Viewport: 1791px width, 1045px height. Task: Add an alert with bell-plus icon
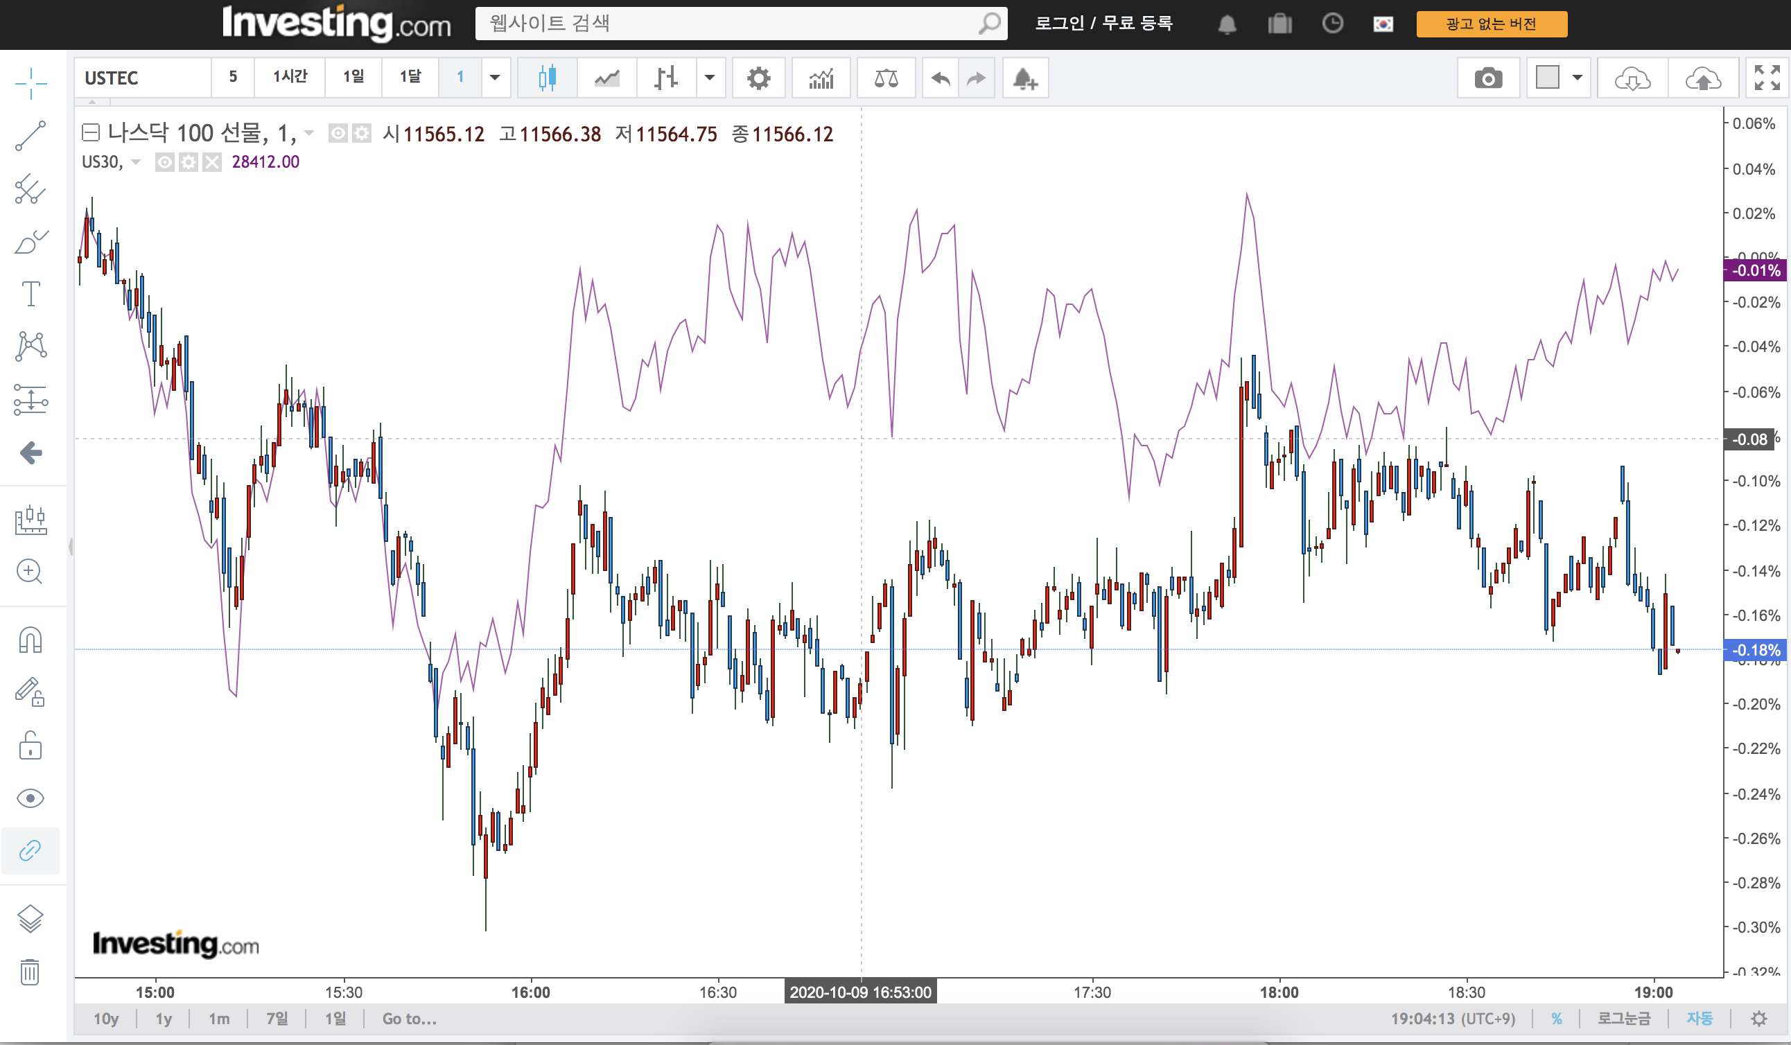(1025, 78)
